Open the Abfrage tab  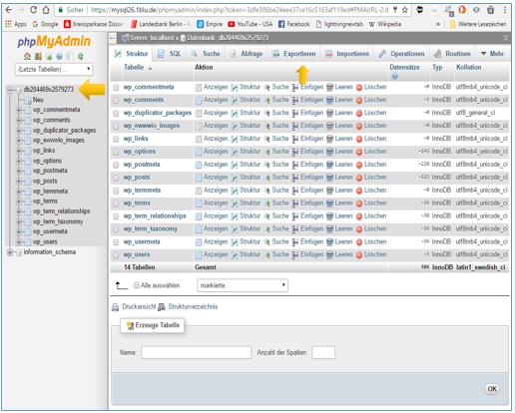[x=247, y=54]
